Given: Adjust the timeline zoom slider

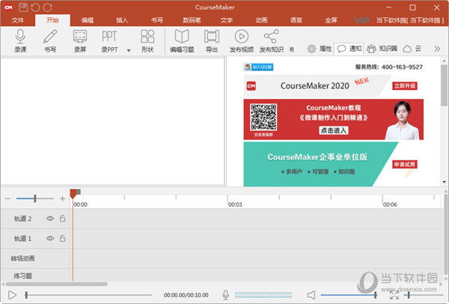Looking at the screenshot, I should (35, 198).
